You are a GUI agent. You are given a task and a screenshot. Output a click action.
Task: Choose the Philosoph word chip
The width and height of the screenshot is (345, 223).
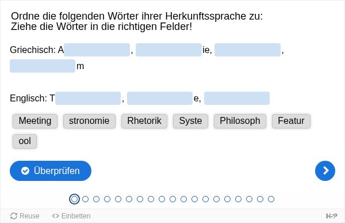tap(240, 121)
